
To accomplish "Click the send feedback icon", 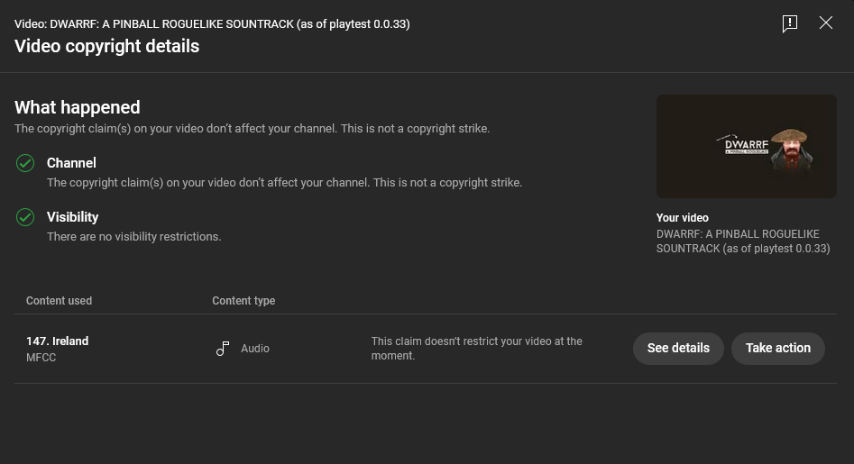I will coord(790,23).
